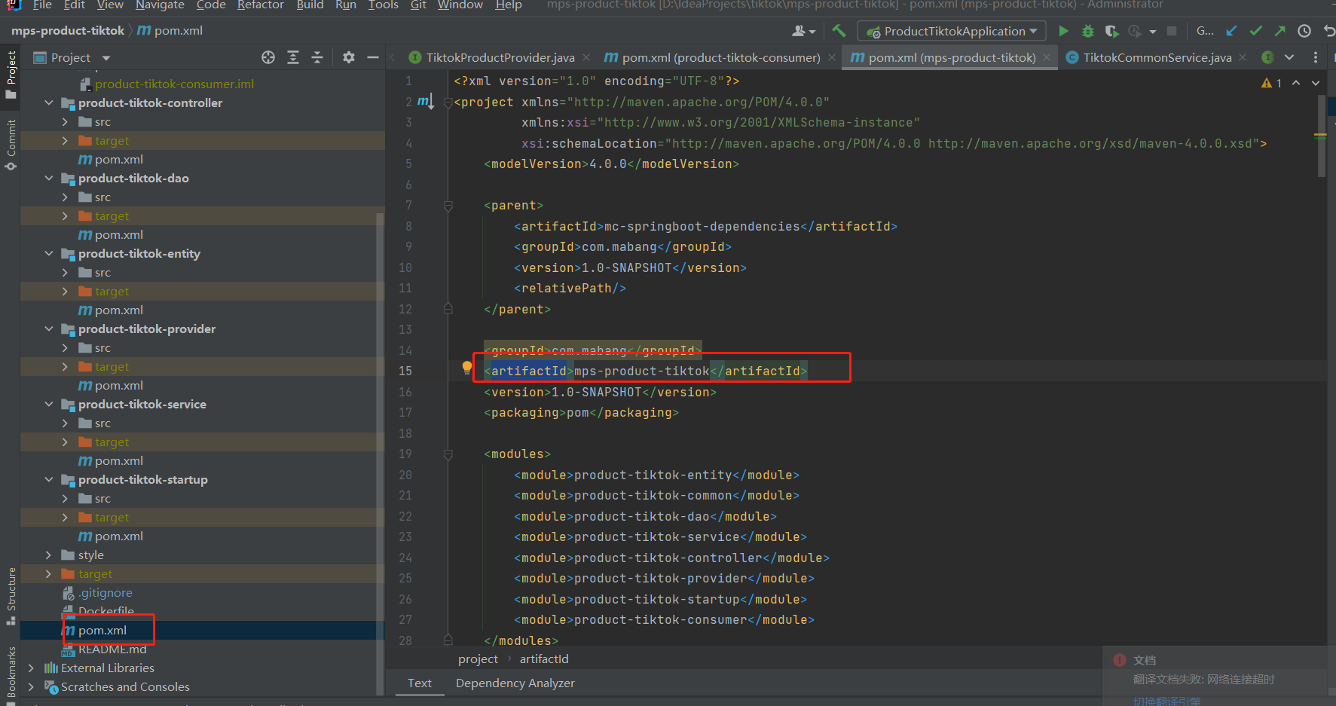Click the Git update project arrow

pos(1231,31)
